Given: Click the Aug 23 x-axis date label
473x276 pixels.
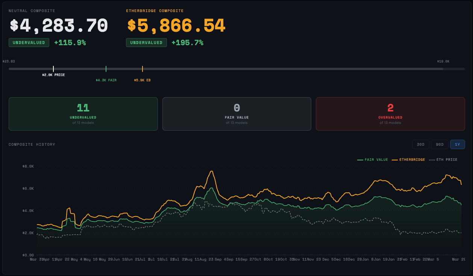Looking at the screenshot, I should [206, 259].
